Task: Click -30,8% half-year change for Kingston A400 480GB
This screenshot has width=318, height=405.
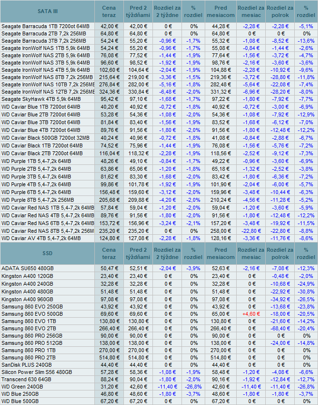Action: tap(306, 292)
